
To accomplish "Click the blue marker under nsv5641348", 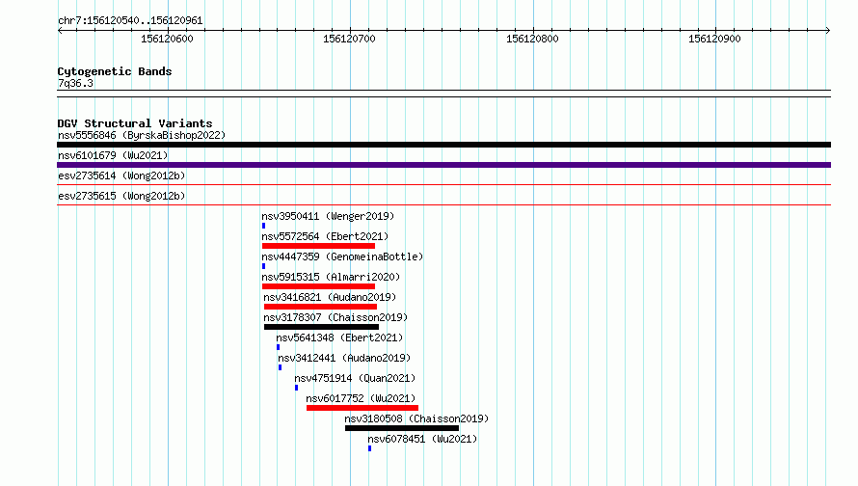I will coord(278,347).
